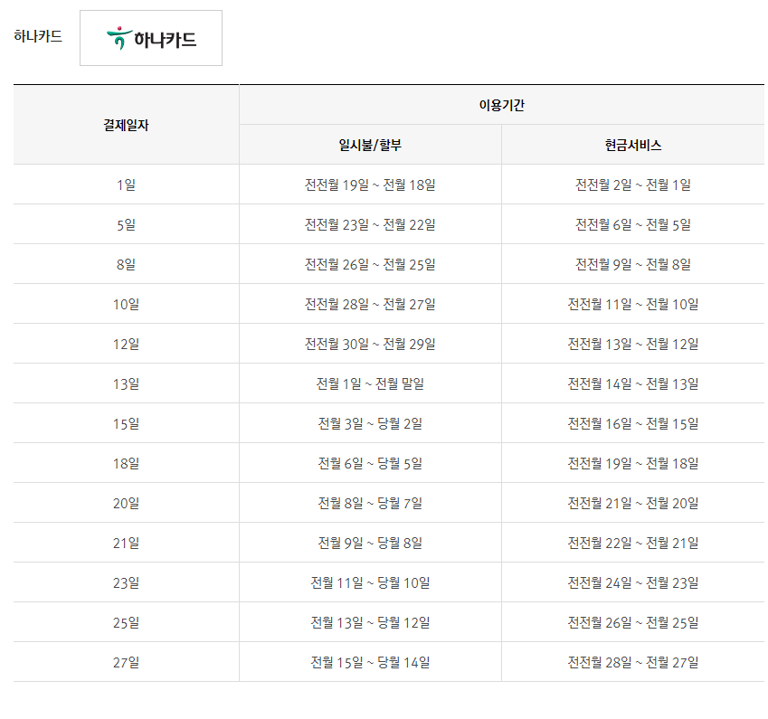Select the 13일 payment date cell
The height and width of the screenshot is (719, 768).
[x=126, y=383]
